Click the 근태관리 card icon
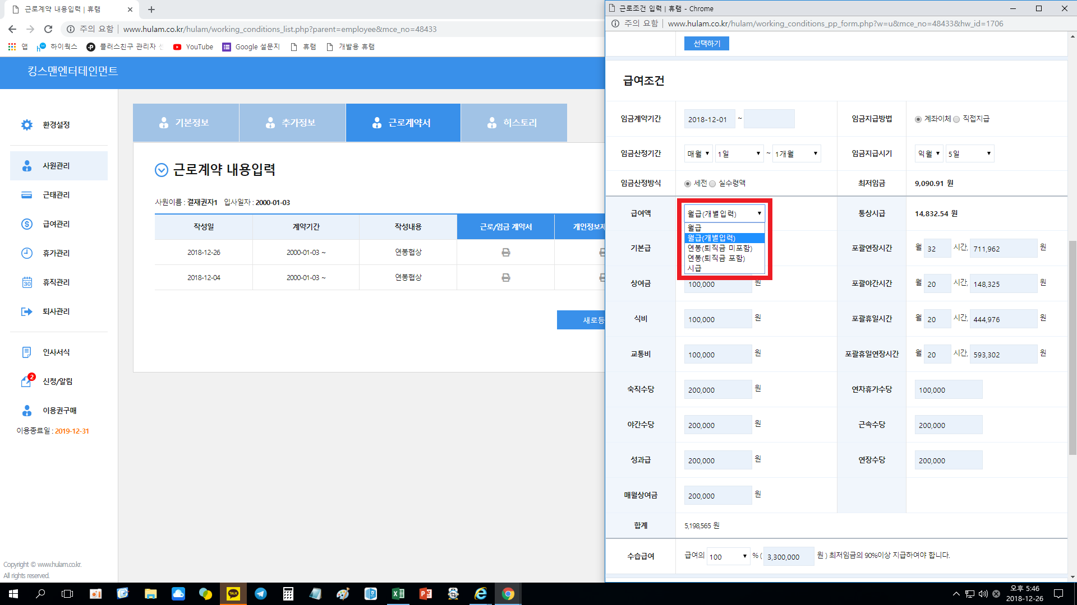Image resolution: width=1077 pixels, height=605 pixels. pos(27,195)
